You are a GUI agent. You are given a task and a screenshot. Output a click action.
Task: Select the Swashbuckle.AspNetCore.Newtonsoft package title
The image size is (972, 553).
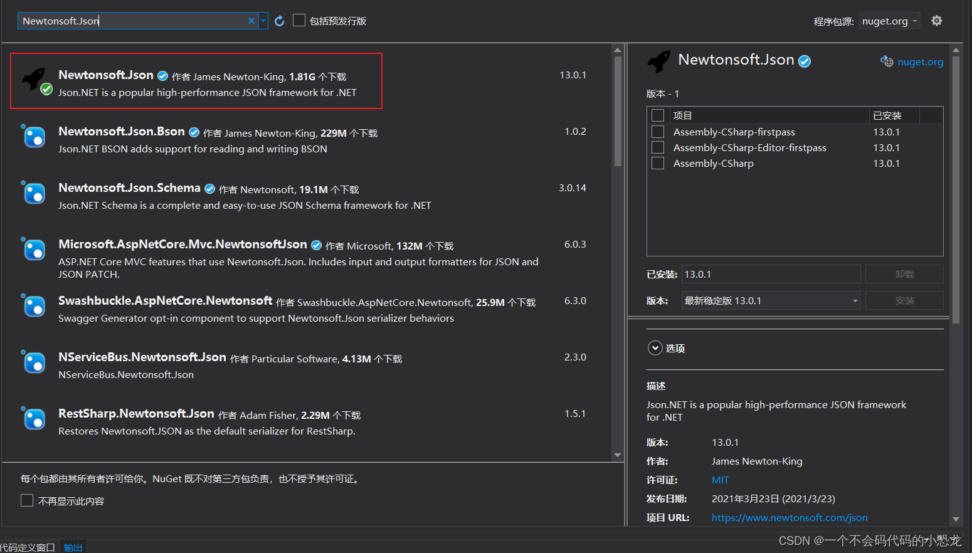pos(166,300)
